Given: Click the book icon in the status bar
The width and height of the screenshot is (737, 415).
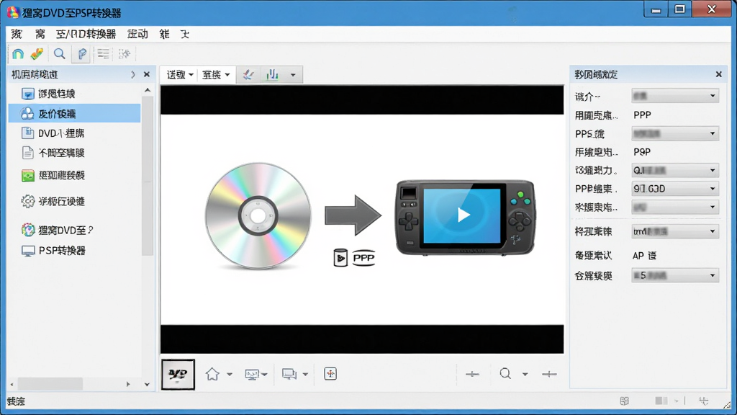Looking at the screenshot, I should [624, 401].
